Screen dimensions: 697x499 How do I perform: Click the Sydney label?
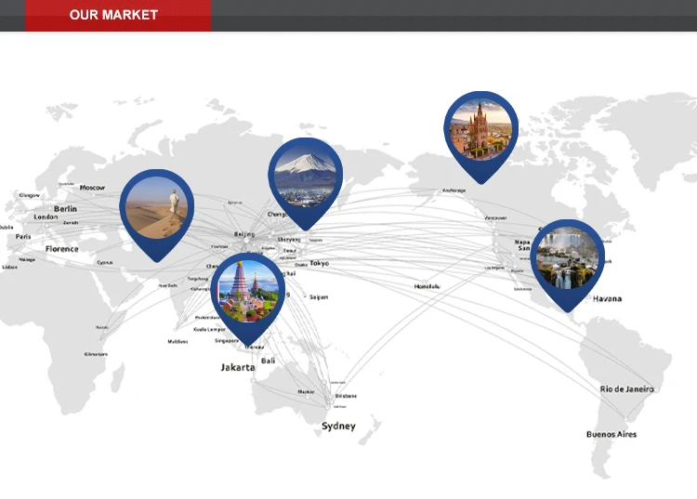pyautogui.click(x=338, y=426)
